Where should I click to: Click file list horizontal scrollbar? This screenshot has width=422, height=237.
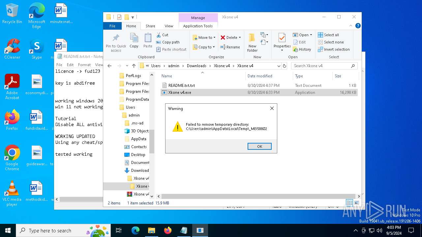(259, 196)
